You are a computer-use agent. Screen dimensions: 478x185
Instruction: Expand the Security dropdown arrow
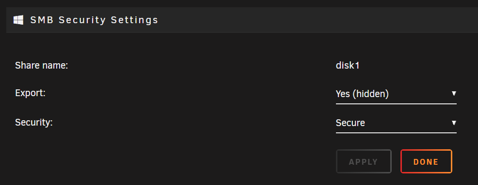coord(454,123)
